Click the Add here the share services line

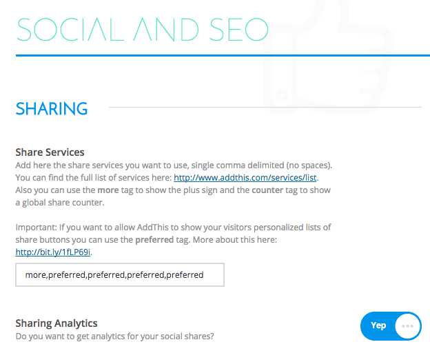[x=174, y=165]
